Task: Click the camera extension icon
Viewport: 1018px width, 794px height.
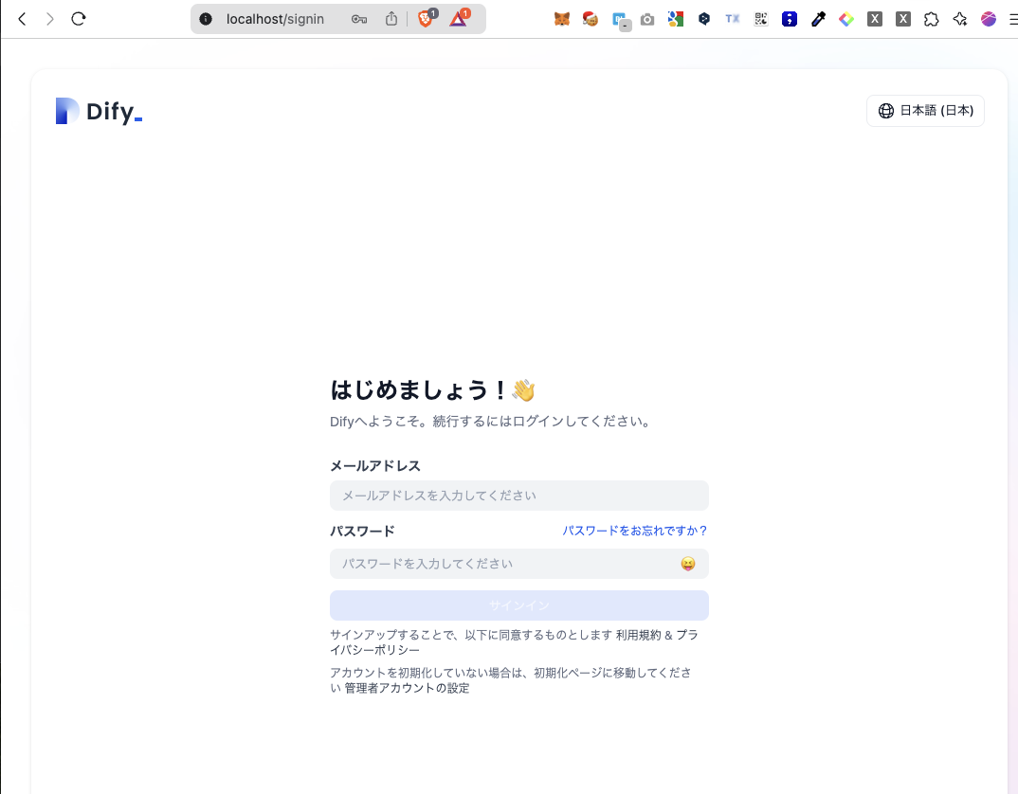Action: [647, 18]
